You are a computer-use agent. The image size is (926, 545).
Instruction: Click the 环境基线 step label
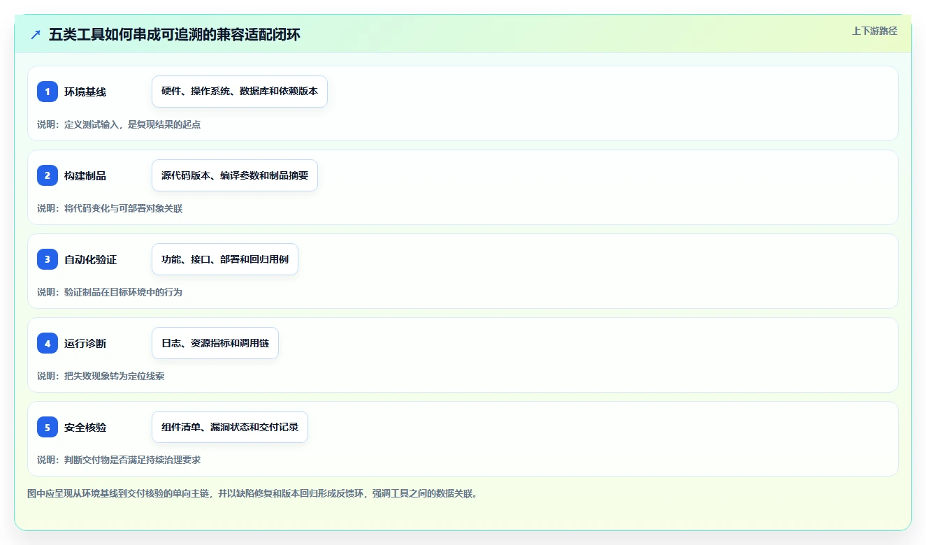click(x=85, y=92)
